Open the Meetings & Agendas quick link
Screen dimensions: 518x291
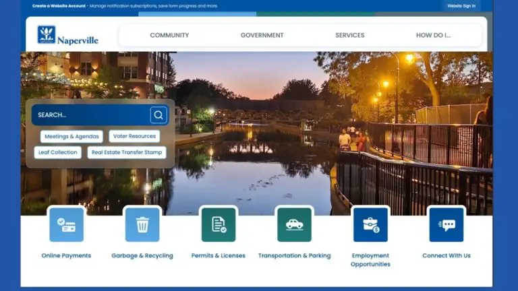tap(71, 136)
